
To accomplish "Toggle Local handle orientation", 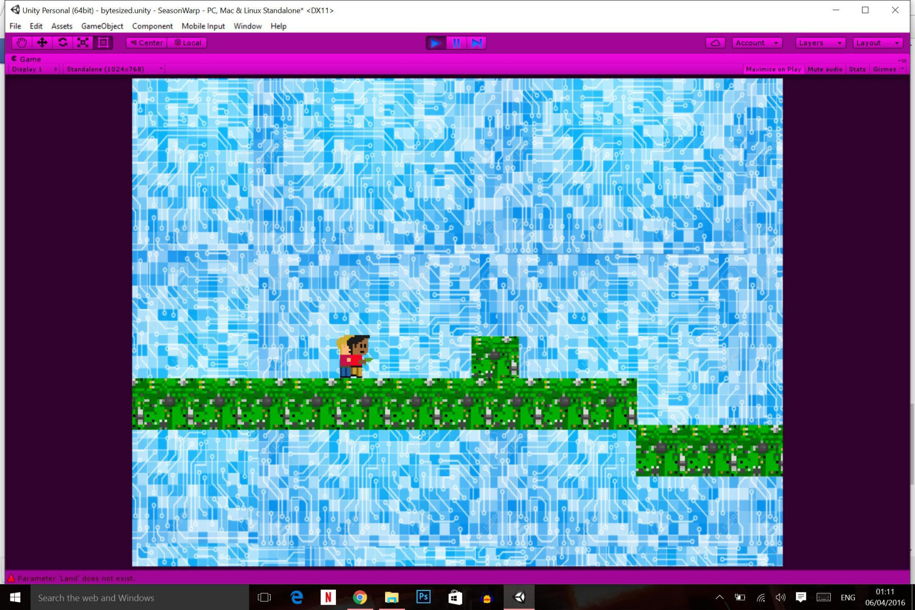I will click(x=187, y=43).
